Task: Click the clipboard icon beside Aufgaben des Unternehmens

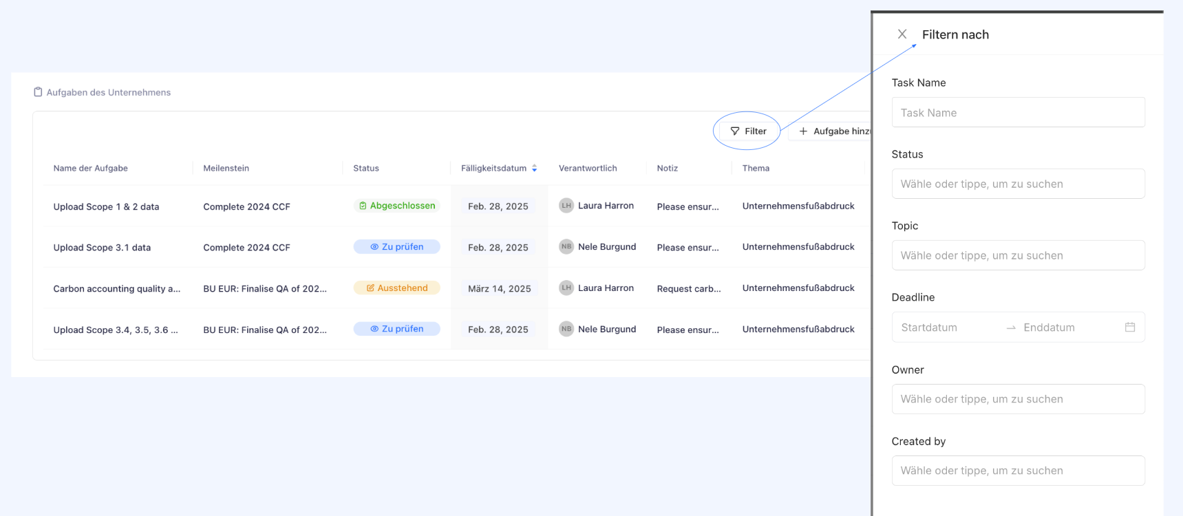Action: coord(38,92)
